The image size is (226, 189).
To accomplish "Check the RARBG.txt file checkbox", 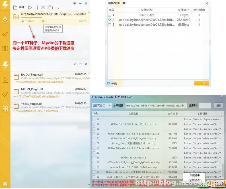I will coord(110,15).
